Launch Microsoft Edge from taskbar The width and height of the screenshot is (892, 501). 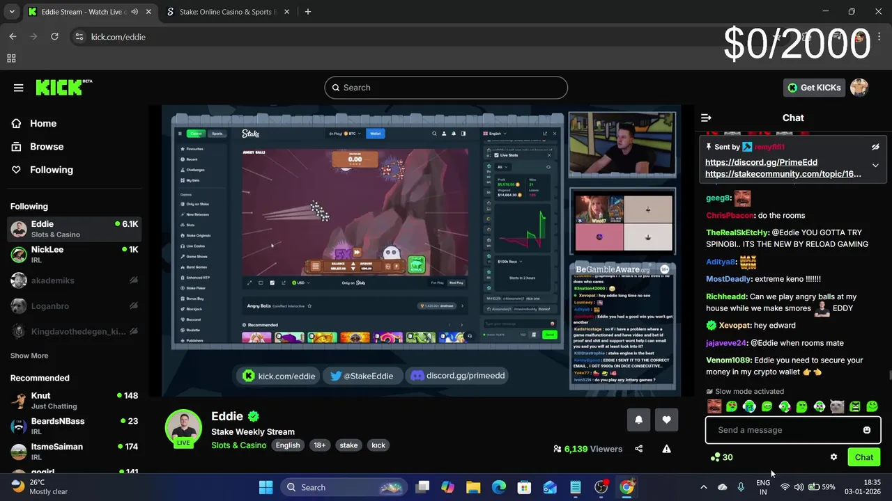point(499,487)
